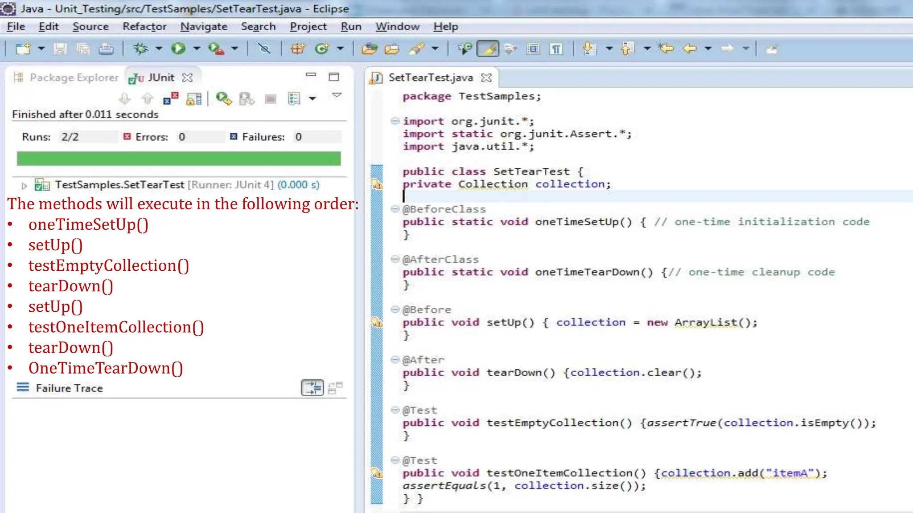
Task: Click the New Java Class icon
Action: coord(322,48)
